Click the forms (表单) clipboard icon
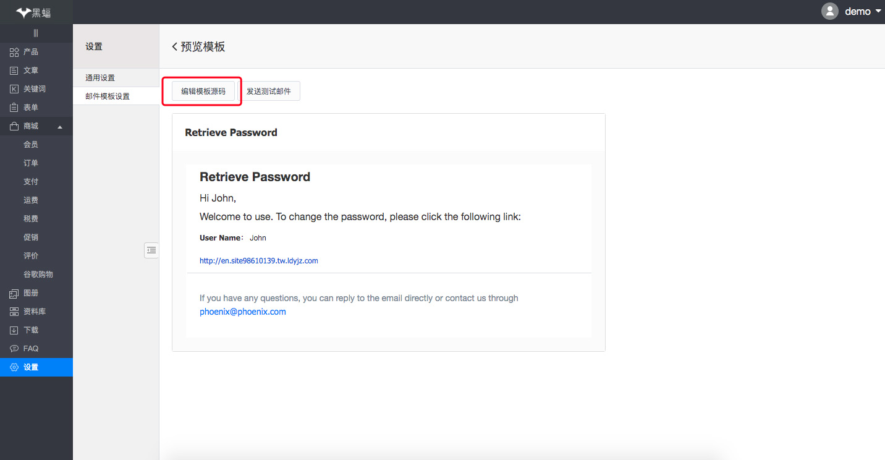 [x=14, y=108]
